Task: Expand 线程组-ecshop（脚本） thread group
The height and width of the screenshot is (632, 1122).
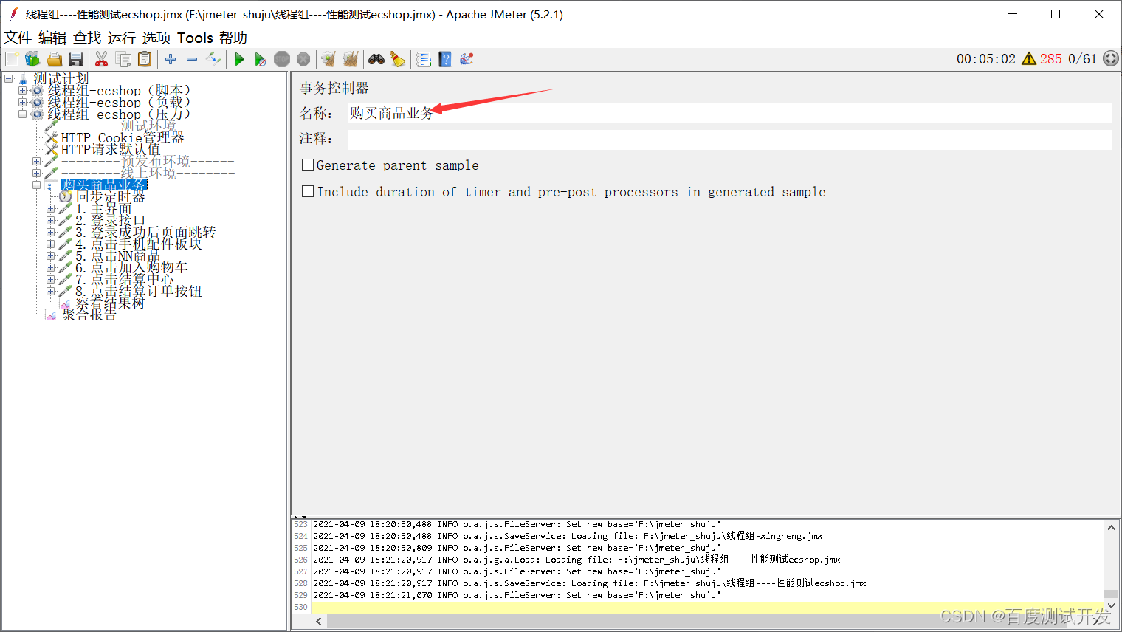Action: click(22, 91)
